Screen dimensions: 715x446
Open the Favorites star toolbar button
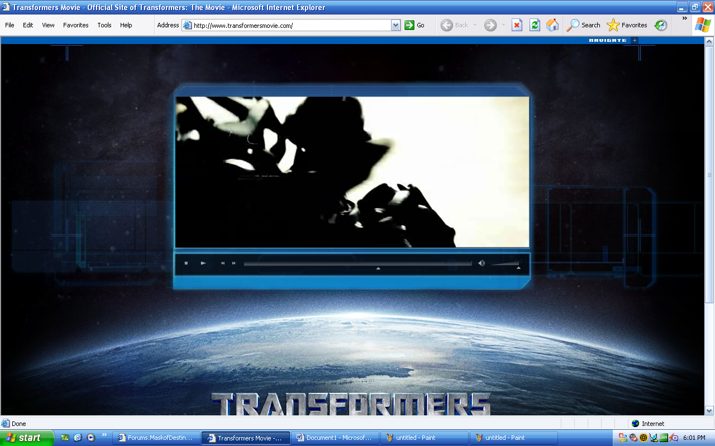point(627,25)
